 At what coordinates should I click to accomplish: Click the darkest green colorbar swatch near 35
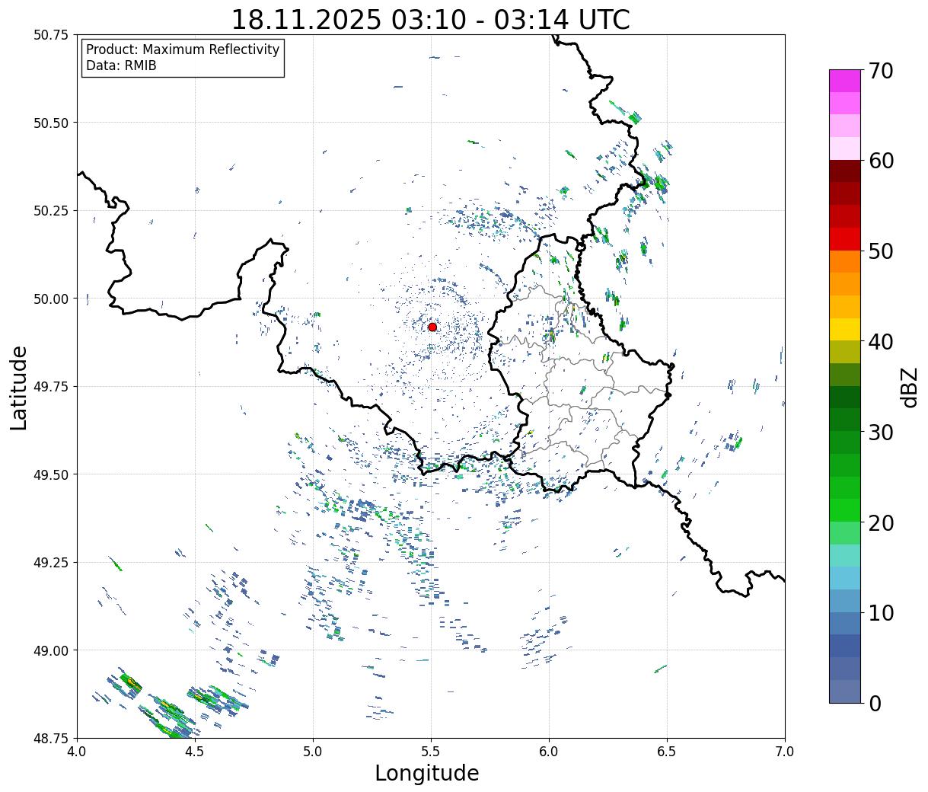tap(845, 397)
